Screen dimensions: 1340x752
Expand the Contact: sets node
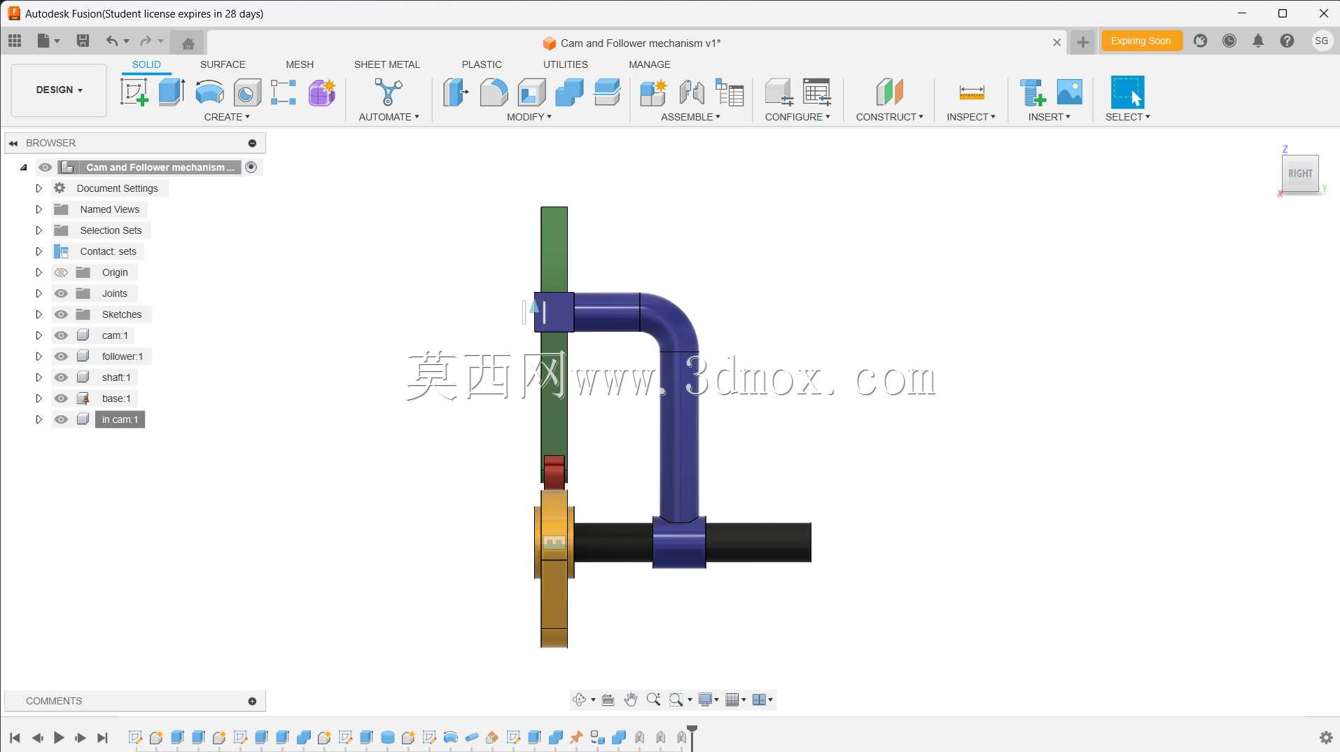tap(39, 251)
